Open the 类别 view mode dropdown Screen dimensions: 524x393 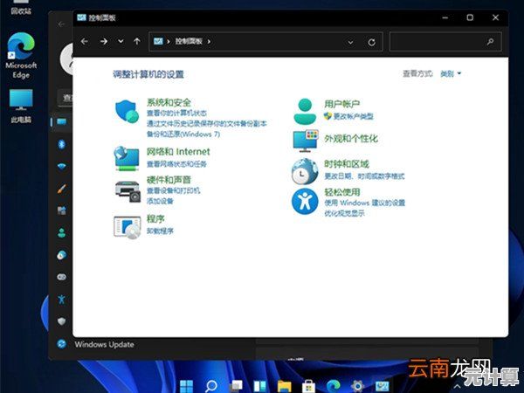(x=451, y=74)
